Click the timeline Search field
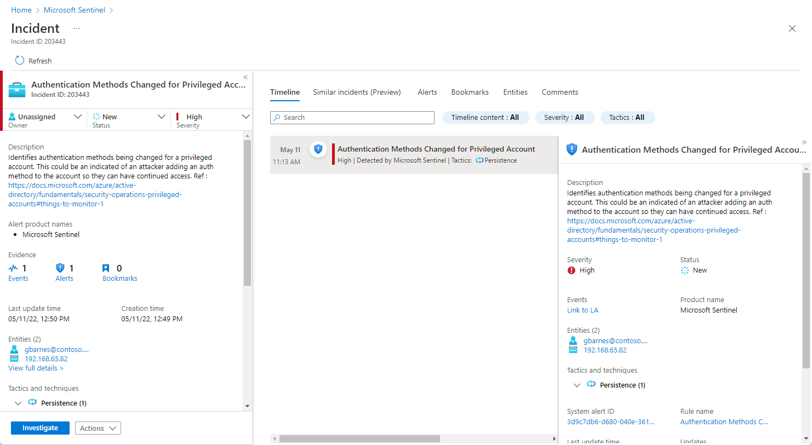The image size is (812, 445). pos(352,118)
